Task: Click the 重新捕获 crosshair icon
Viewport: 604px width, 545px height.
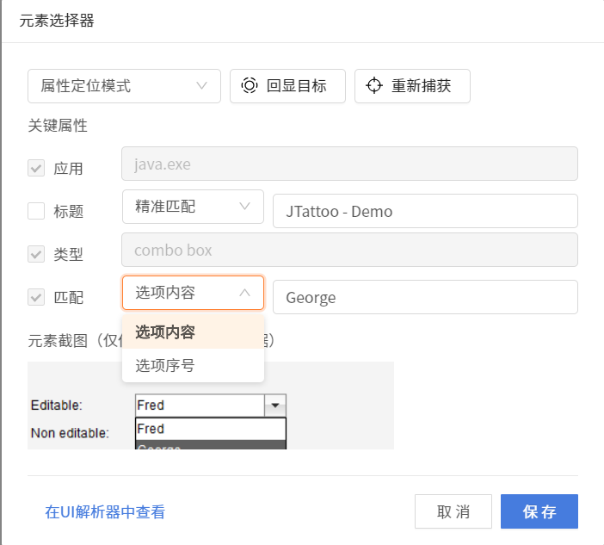Action: tap(374, 86)
